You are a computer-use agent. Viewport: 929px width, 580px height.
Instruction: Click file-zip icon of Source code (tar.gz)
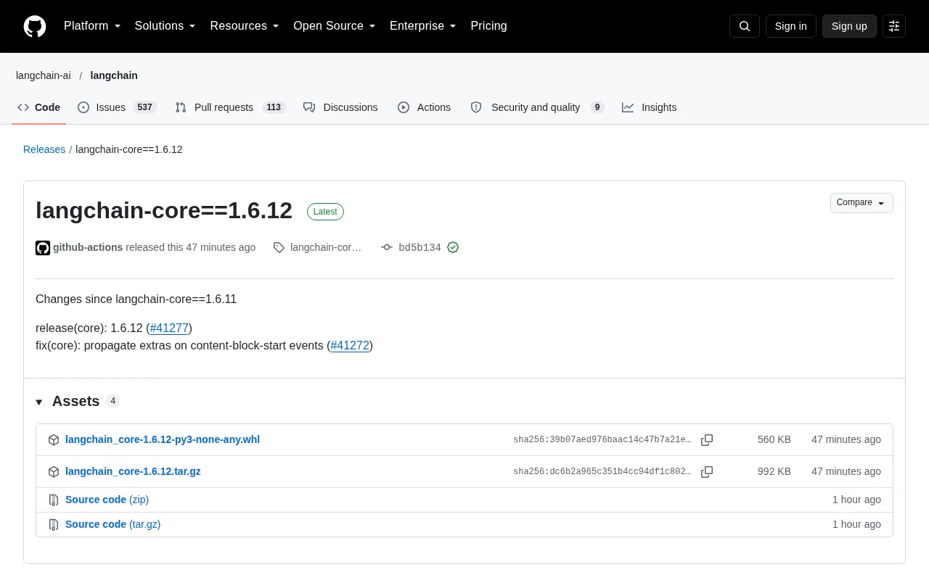point(54,525)
